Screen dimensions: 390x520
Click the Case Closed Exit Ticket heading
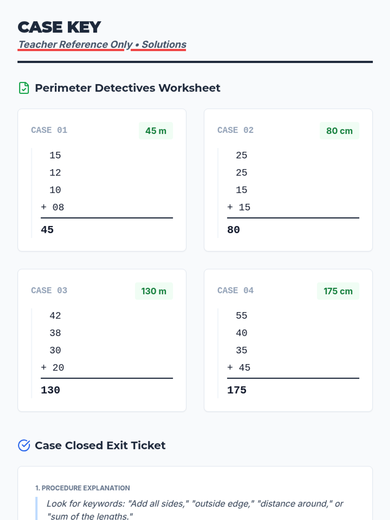coord(100,446)
